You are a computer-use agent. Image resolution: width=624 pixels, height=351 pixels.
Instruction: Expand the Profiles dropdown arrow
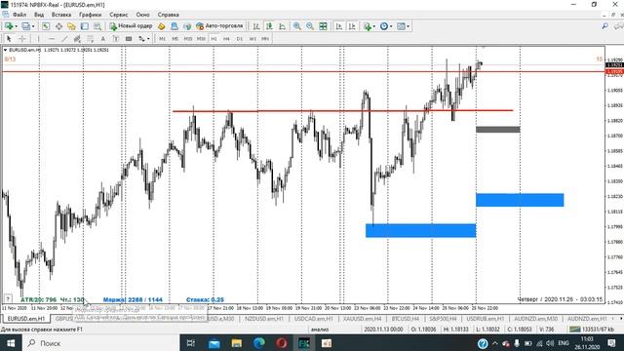coord(33,26)
